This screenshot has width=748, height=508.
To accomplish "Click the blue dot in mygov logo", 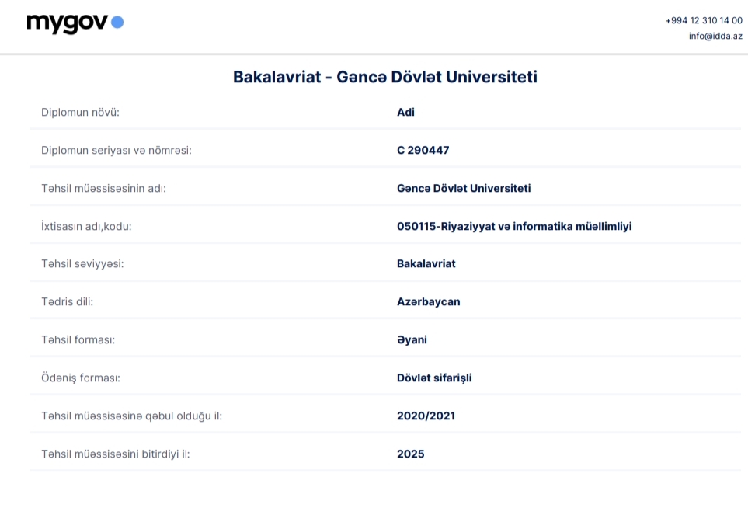I will pos(117,23).
